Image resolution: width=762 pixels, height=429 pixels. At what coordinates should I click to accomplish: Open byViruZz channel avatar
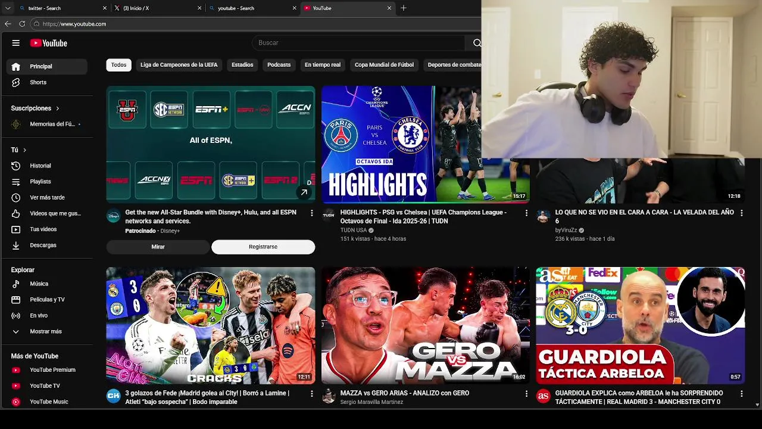tap(543, 216)
